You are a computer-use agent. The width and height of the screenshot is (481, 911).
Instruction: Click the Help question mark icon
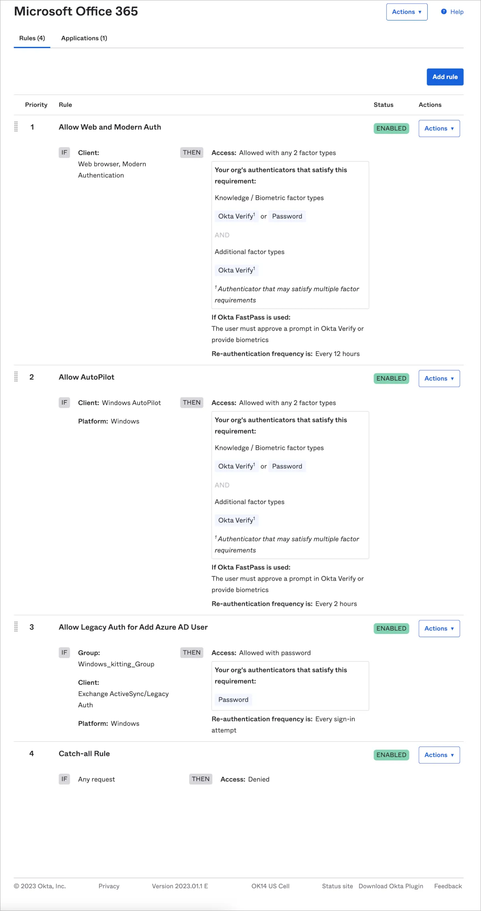(444, 12)
